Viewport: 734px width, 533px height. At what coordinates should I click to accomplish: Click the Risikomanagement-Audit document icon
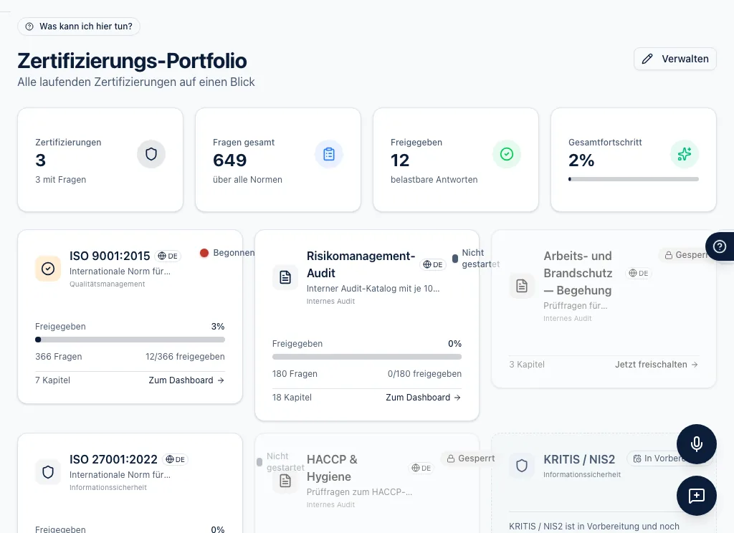[285, 277]
